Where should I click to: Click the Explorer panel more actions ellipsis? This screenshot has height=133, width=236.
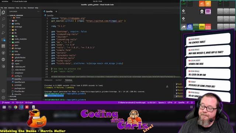point(38,11)
